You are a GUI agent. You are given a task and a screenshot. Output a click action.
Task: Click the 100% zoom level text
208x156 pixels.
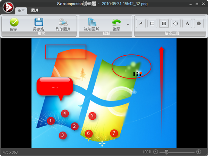point(147,152)
